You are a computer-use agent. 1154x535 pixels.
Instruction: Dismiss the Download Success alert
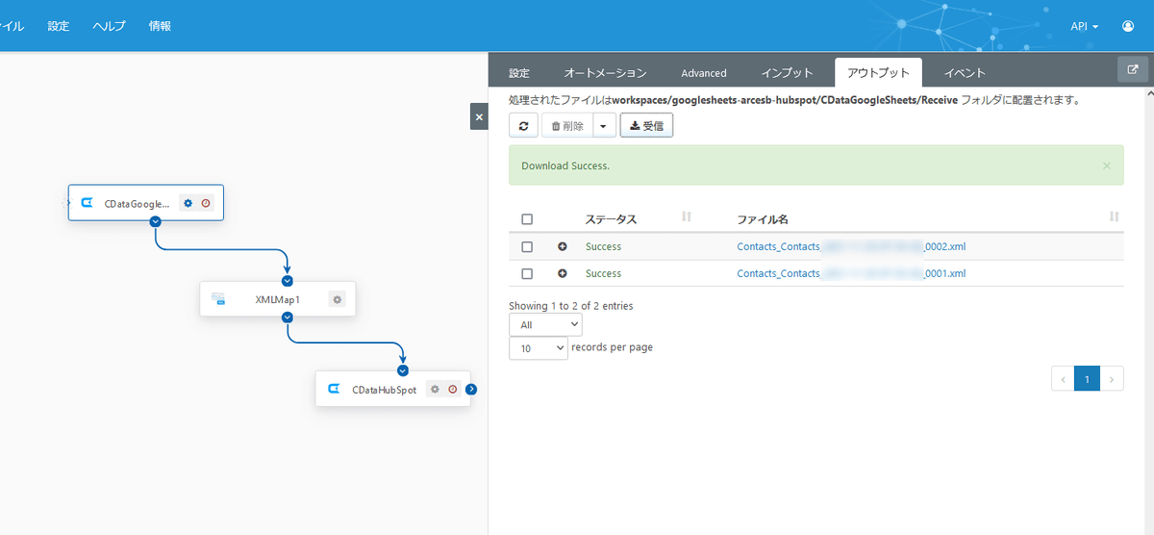[x=1106, y=166]
